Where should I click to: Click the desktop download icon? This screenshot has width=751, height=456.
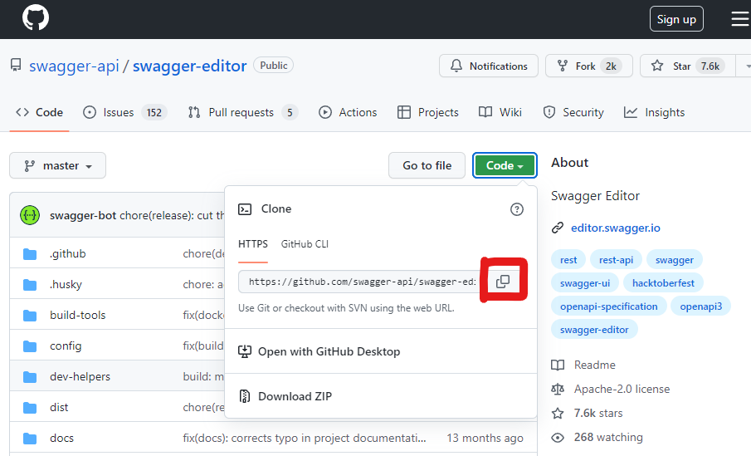tap(245, 351)
